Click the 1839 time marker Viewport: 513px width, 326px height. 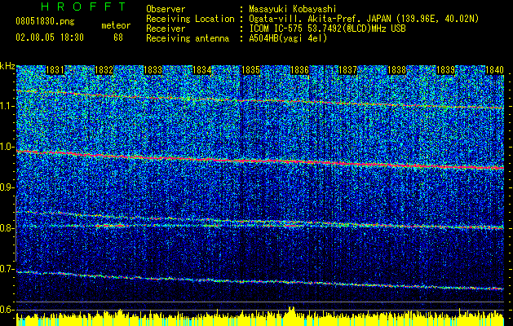[x=446, y=70]
